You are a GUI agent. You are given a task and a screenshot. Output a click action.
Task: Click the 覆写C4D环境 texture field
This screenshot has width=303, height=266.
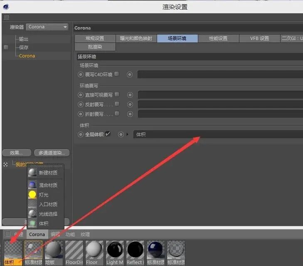click(220, 75)
